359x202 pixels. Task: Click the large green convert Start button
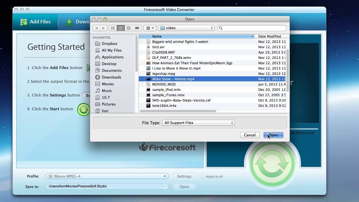272,164
